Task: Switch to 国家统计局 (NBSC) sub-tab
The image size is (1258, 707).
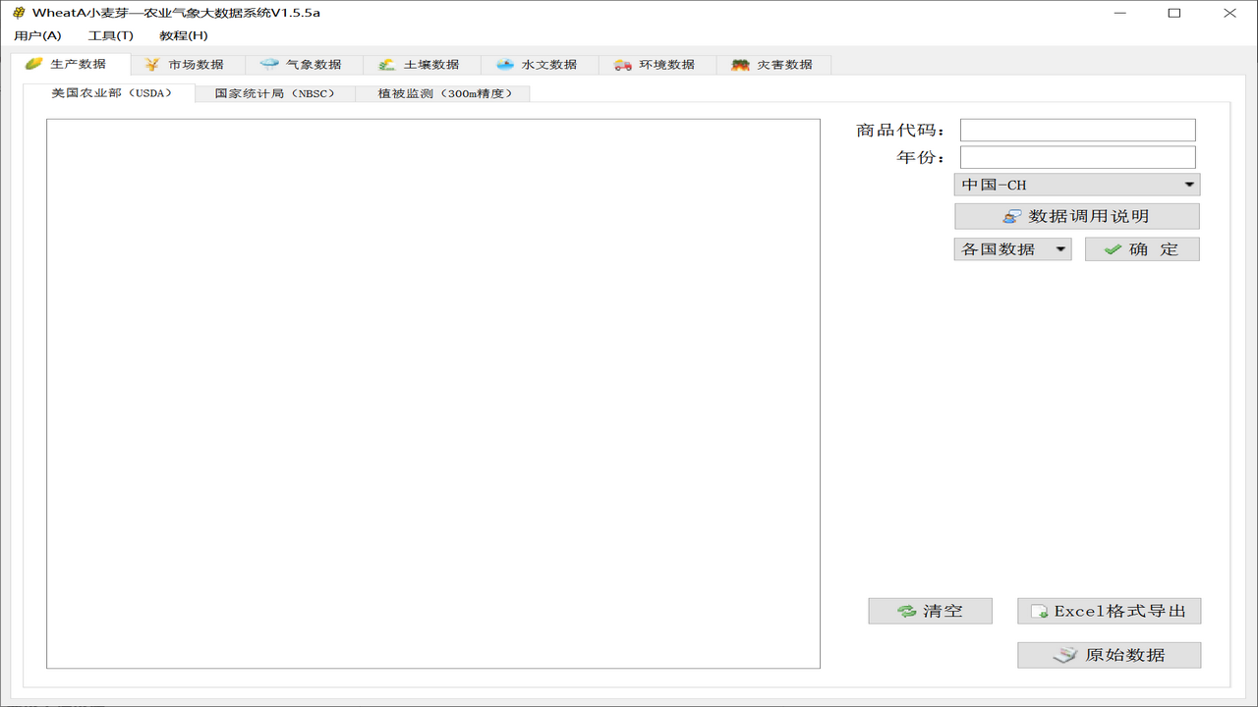Action: coord(275,93)
